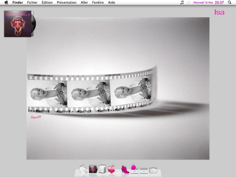Viewport: 236px width, 177px height.
Task: Open the white Apple logo dock icon
Action: (x=83, y=169)
